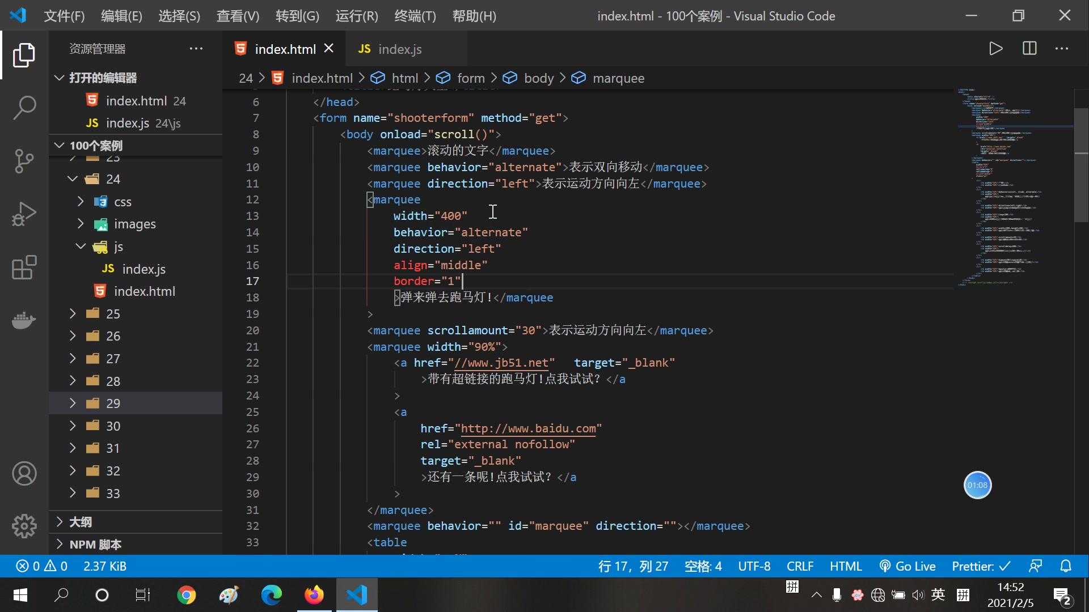Expand folder 29 in the explorer
Image resolution: width=1089 pixels, height=612 pixels.
tap(113, 403)
